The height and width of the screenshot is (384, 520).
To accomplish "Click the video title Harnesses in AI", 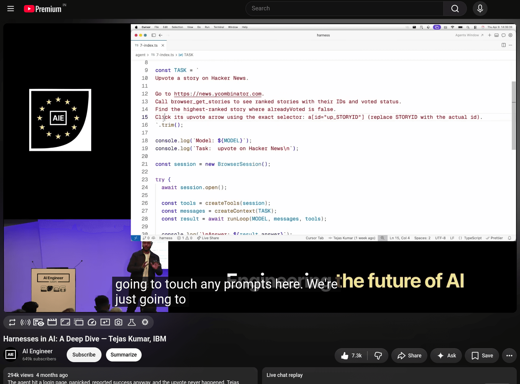I will (x=85, y=339).
